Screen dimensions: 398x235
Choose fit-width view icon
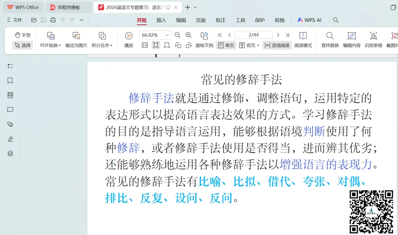coord(167,45)
